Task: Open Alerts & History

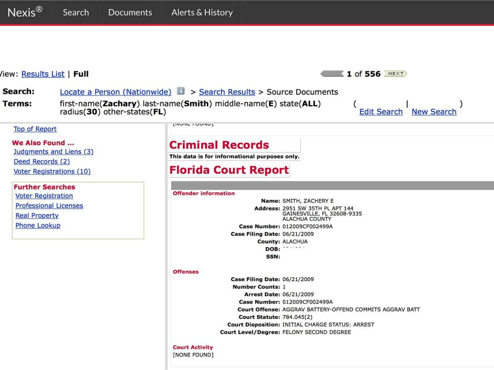Action: click(202, 12)
